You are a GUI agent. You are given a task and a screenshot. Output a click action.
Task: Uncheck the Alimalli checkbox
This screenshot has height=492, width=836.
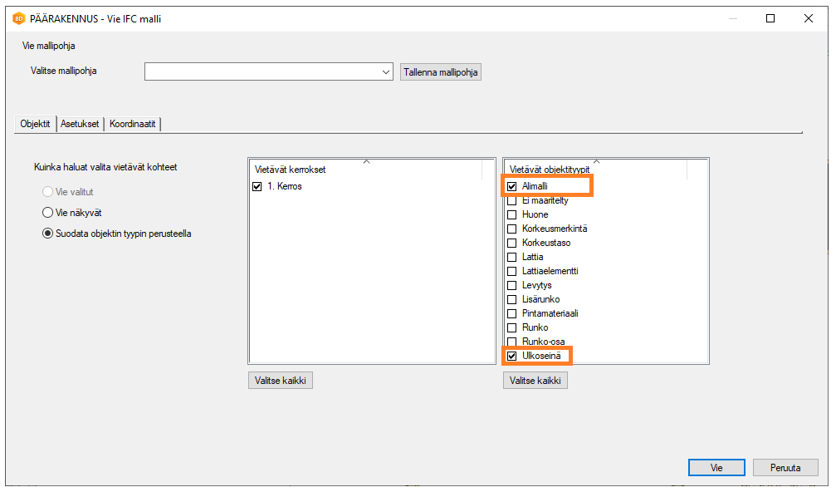coord(512,187)
